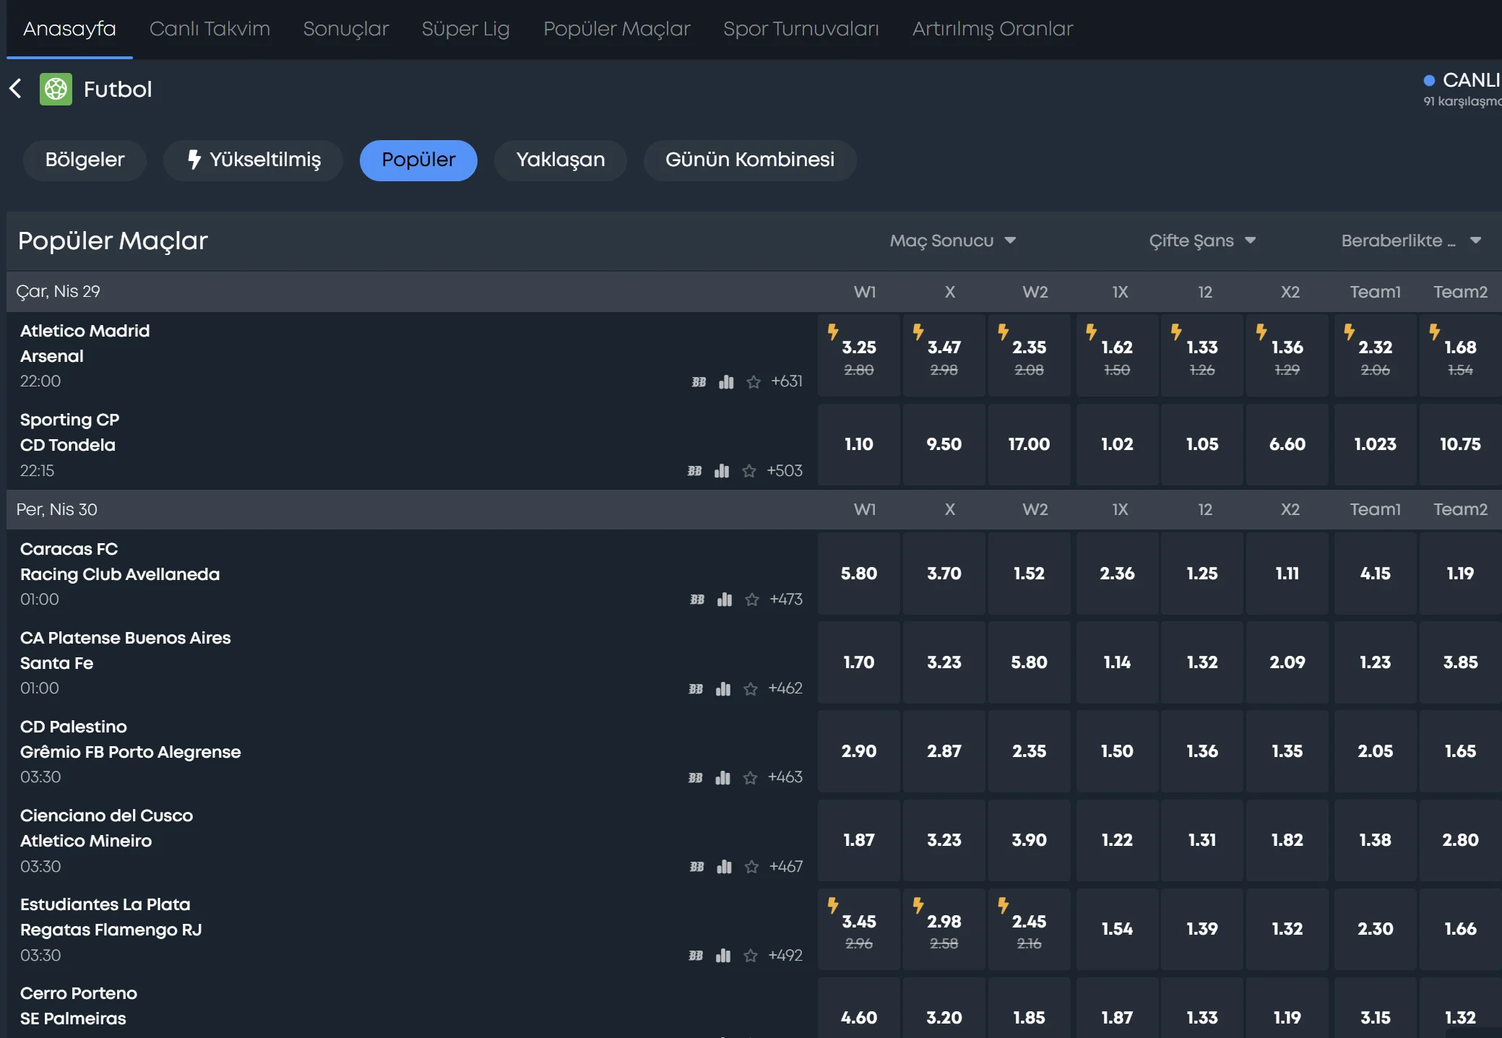
Task: Open bet builder for Estudiantes La Plata match
Action: [696, 956]
